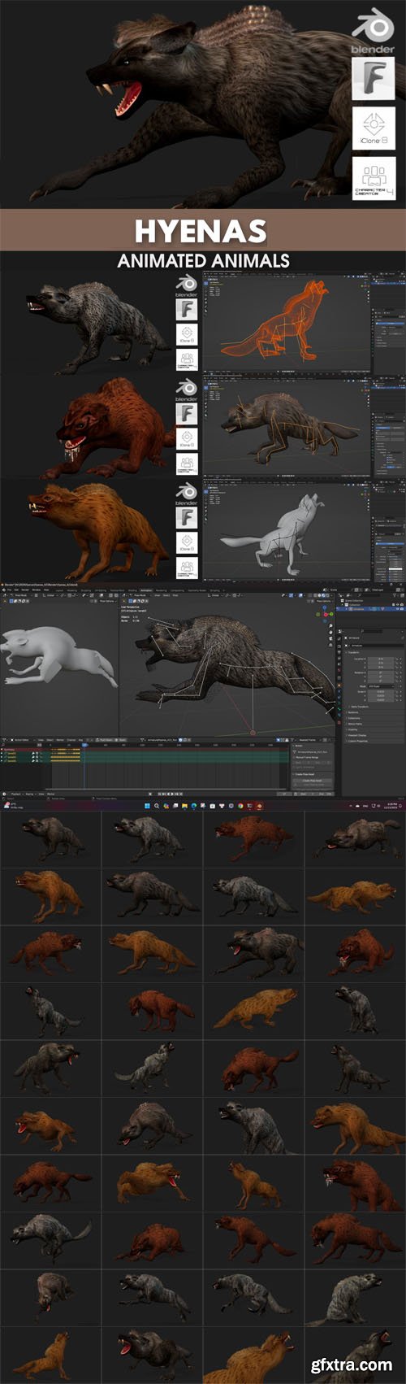Toggle visibility of Collection in outliner
This screenshot has height=1384, width=406.
pyautogui.click(x=398, y=605)
